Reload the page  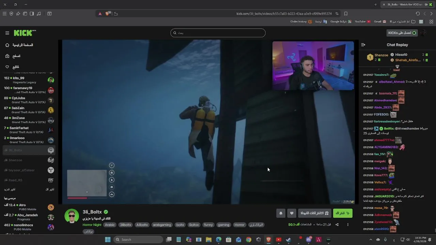[418, 14]
